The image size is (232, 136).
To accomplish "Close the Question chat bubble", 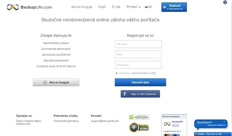I will click(224, 122).
